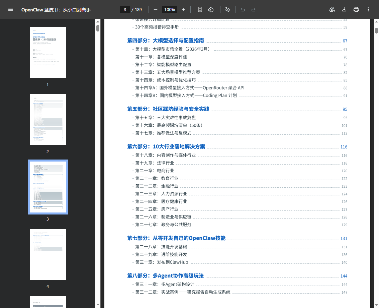This screenshot has height=308, width=379.
Task: Click the fit to page icon
Action: pos(200,9)
